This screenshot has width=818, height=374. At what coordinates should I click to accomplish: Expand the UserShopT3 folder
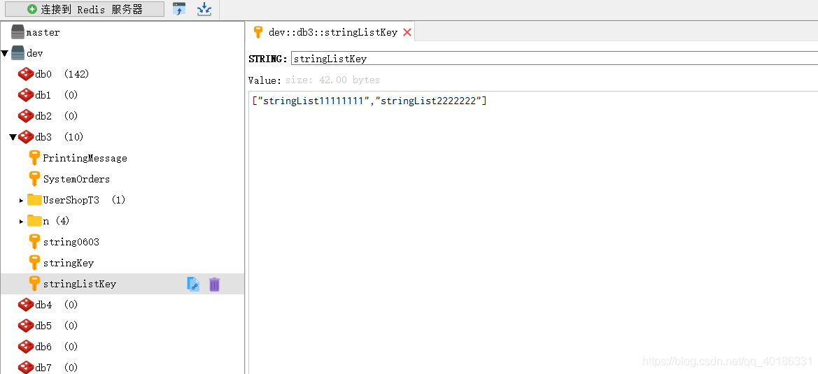22,200
